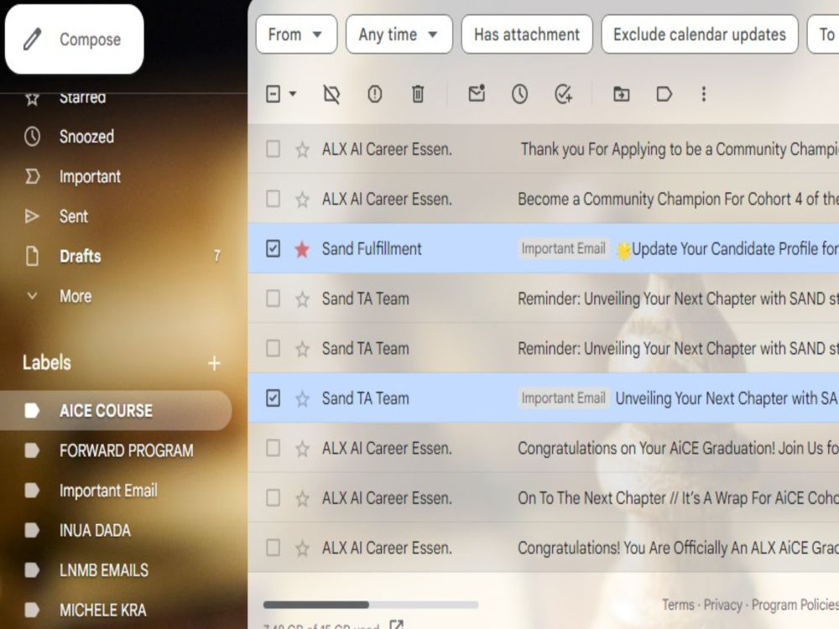Create new label with plus icon
Screen dimensions: 839x629
coord(214,363)
